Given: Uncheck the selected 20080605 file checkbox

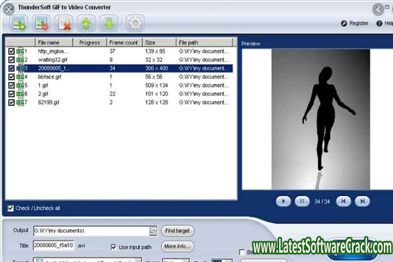Looking at the screenshot, I should coord(11,68).
